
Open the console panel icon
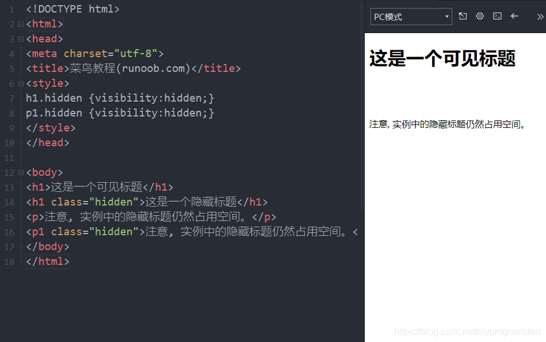[497, 16]
